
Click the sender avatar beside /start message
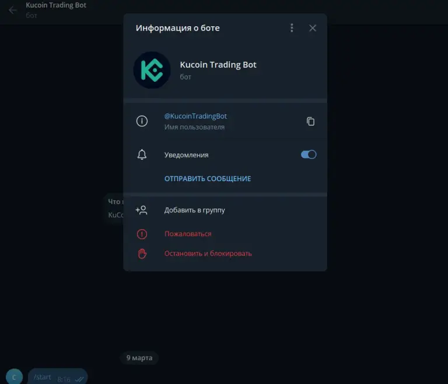[x=14, y=376]
